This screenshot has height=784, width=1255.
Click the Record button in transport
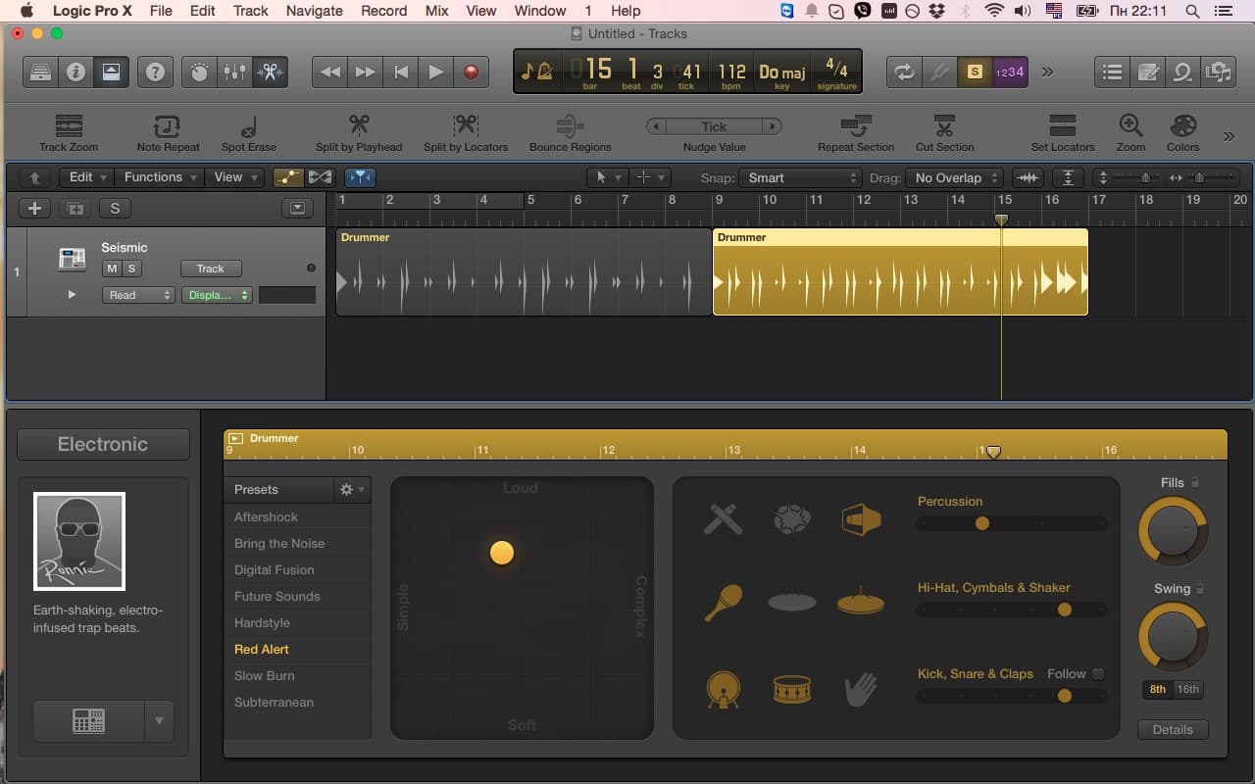472,72
